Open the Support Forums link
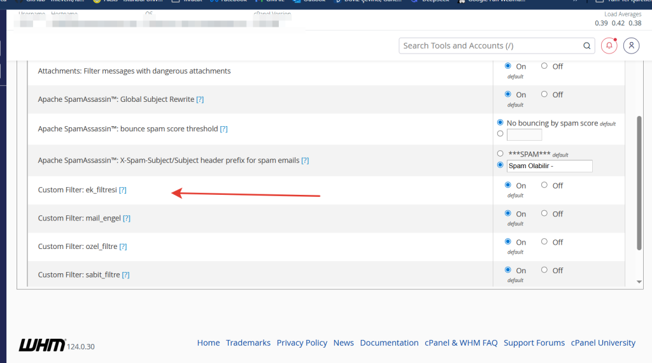652x363 pixels. click(534, 343)
